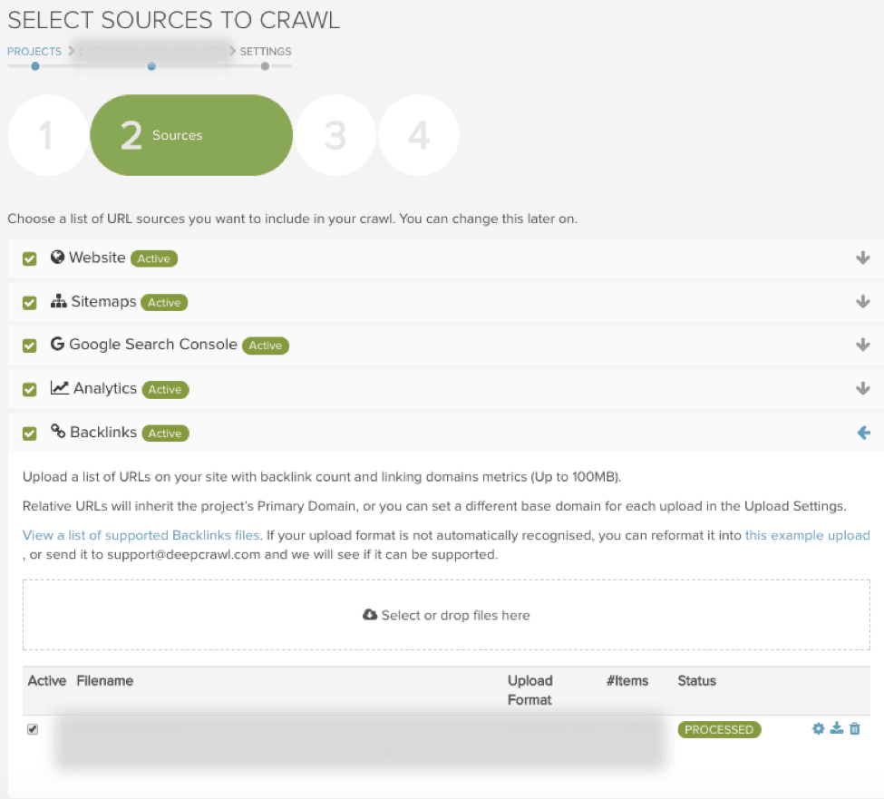Toggle the uploaded file Active checkbox
The width and height of the screenshot is (884, 799).
[33, 729]
